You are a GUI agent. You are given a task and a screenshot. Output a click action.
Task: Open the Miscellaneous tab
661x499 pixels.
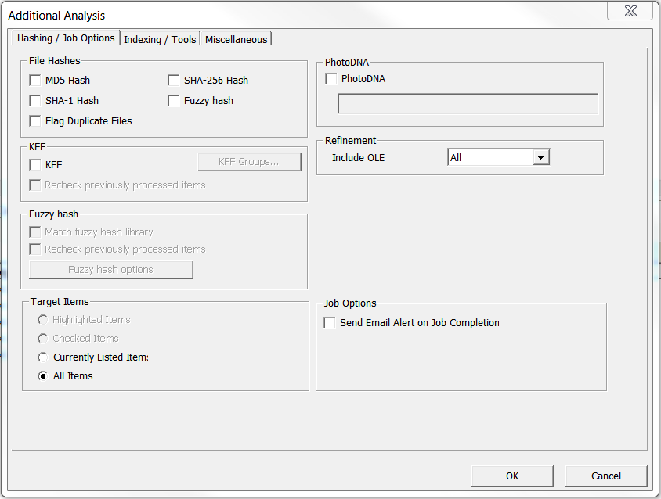236,39
